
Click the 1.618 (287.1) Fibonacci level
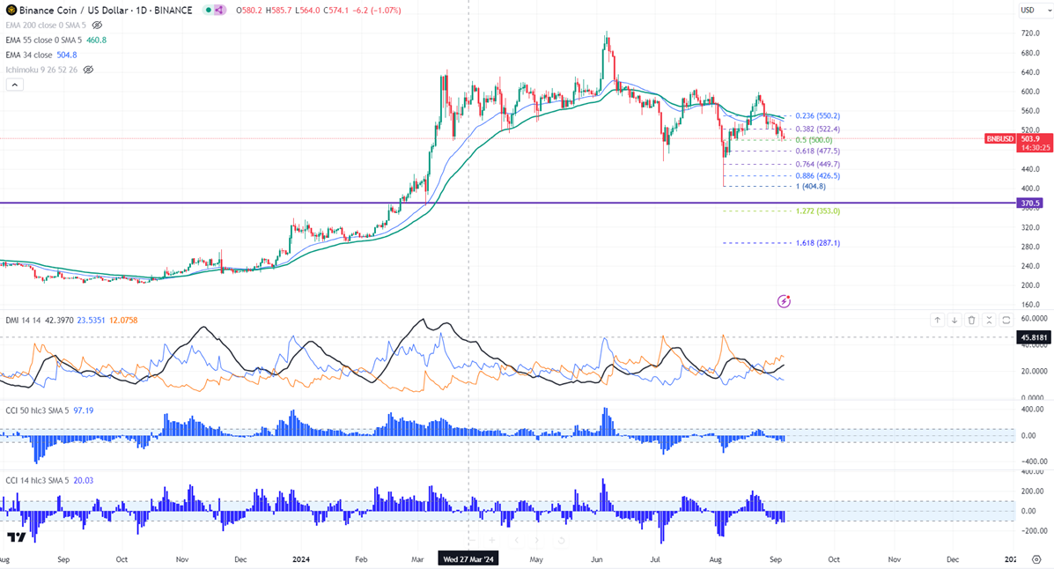coord(817,243)
